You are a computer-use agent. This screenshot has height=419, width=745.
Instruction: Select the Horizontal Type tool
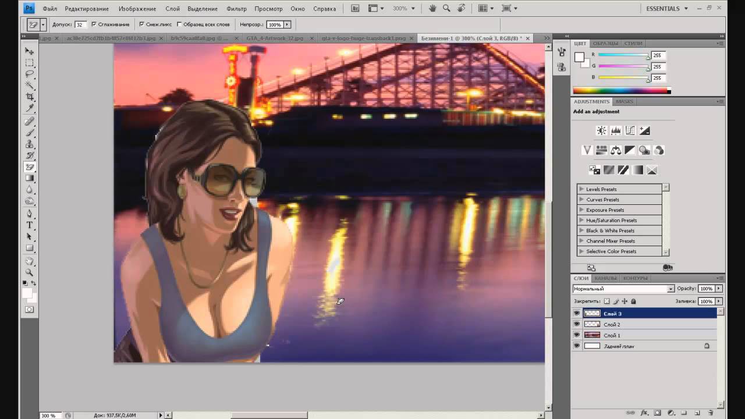point(30,225)
